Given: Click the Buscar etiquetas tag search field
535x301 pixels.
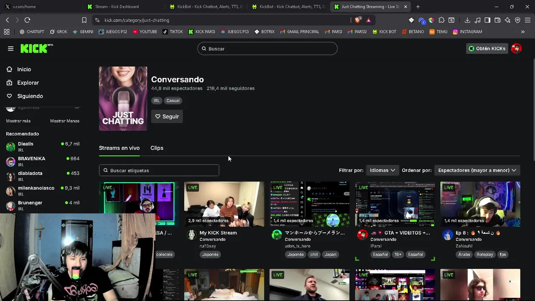Looking at the screenshot, I should coord(159,171).
